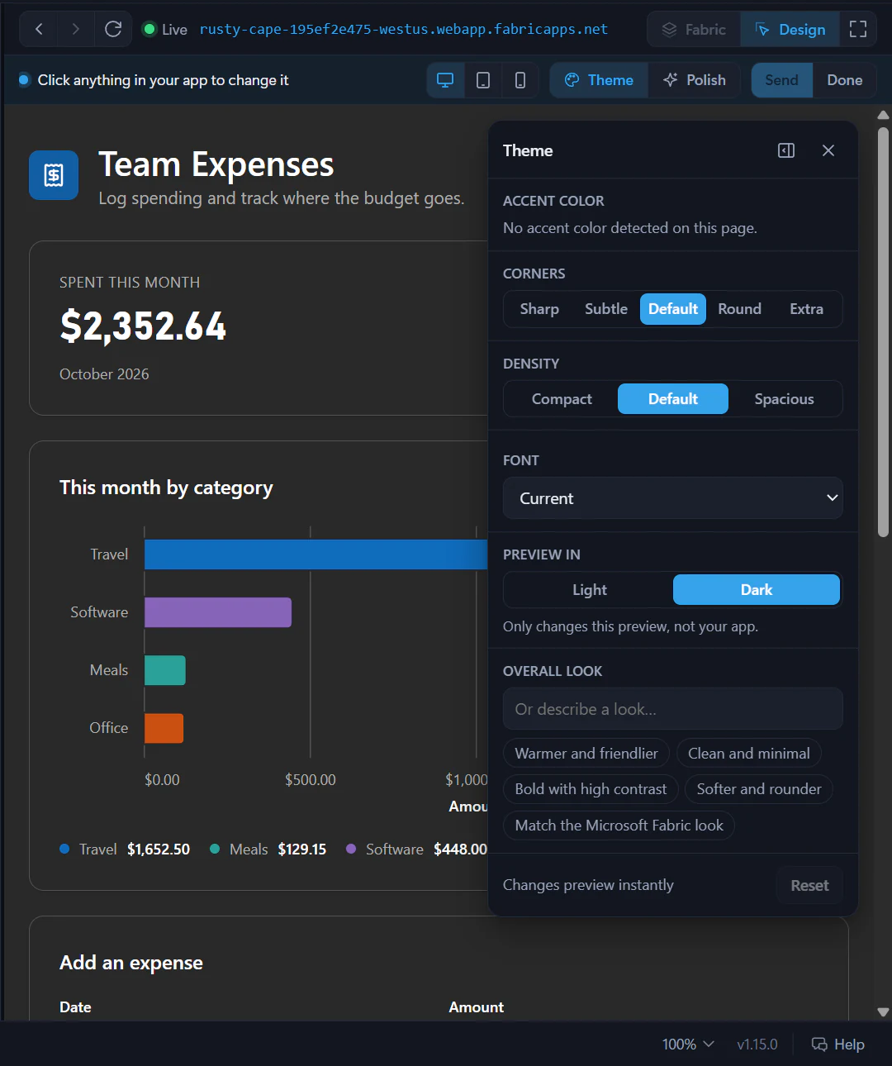Apply 'Match the Microsoft Fabric look'
The height and width of the screenshot is (1066, 892).
[x=619, y=826]
